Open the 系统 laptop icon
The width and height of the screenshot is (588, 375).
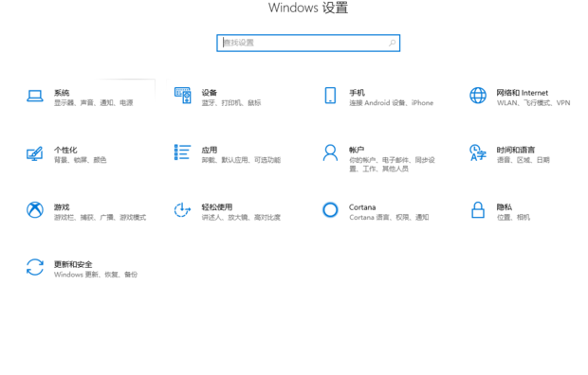(x=35, y=96)
